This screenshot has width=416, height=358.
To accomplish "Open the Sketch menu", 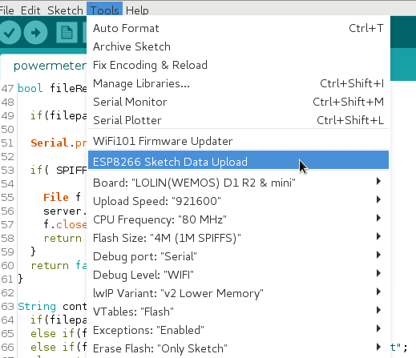I will click(x=65, y=10).
